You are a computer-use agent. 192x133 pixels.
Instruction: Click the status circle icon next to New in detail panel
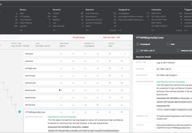point(168,44)
